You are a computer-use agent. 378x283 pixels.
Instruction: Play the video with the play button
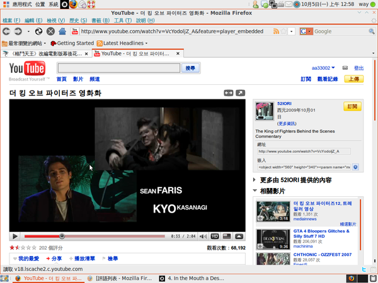tap(15, 236)
